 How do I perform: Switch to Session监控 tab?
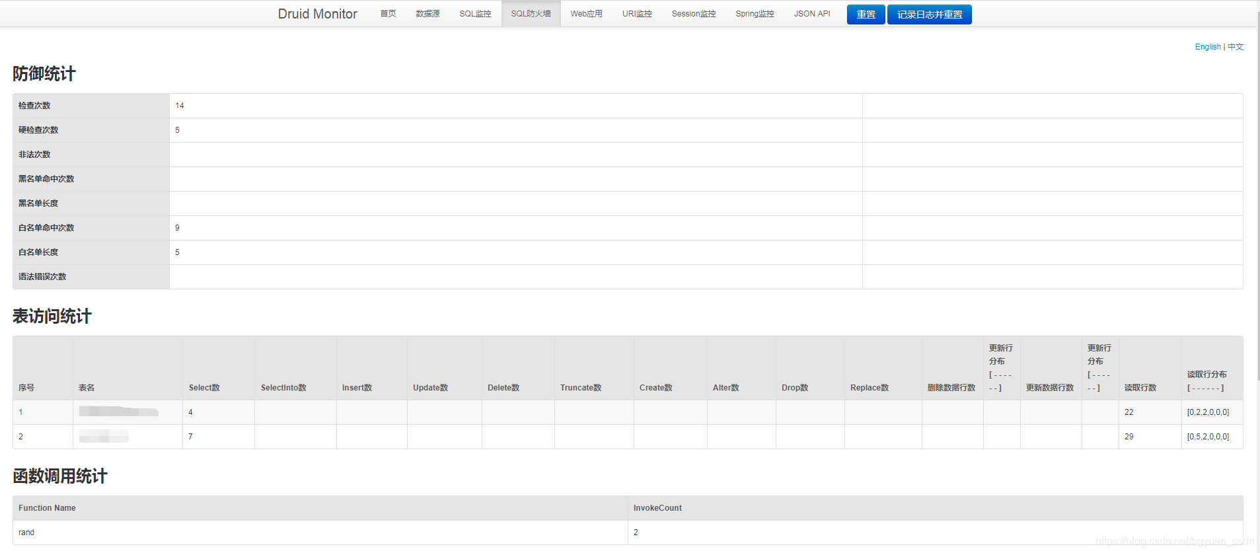694,14
